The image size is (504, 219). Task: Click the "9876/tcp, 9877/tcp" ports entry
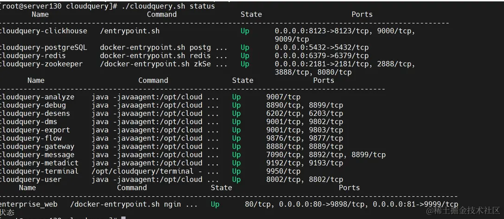pyautogui.click(x=305, y=138)
